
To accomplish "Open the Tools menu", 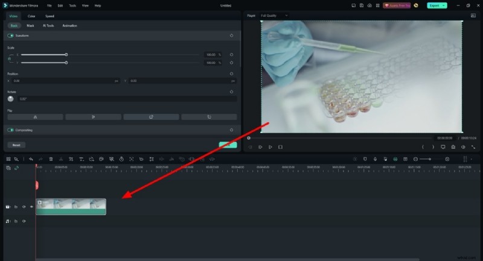I will pos(72,5).
